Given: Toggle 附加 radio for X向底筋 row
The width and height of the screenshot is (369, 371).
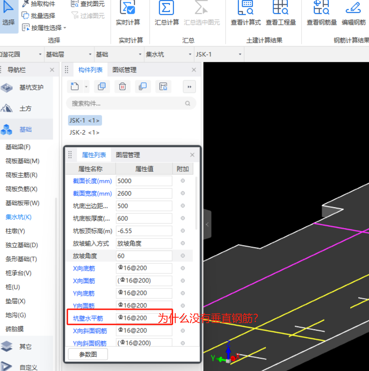Looking at the screenshot, I should (x=183, y=268).
